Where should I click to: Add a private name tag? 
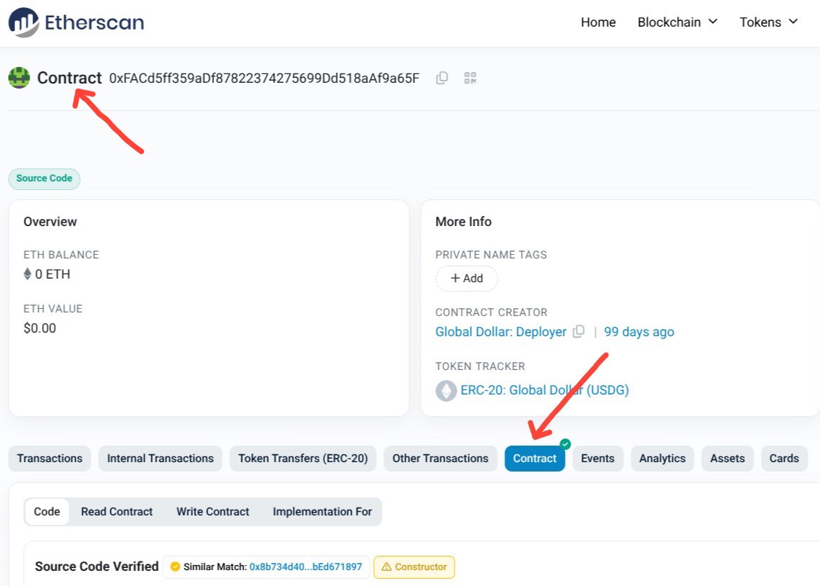[x=467, y=279]
